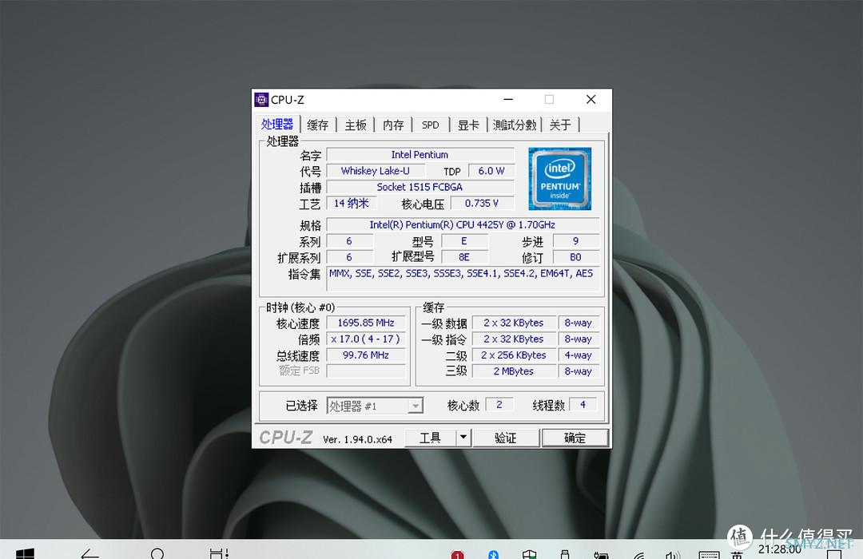This screenshot has width=863, height=559.
Task: Open taskbar search magnifier icon
Action: coord(157,553)
